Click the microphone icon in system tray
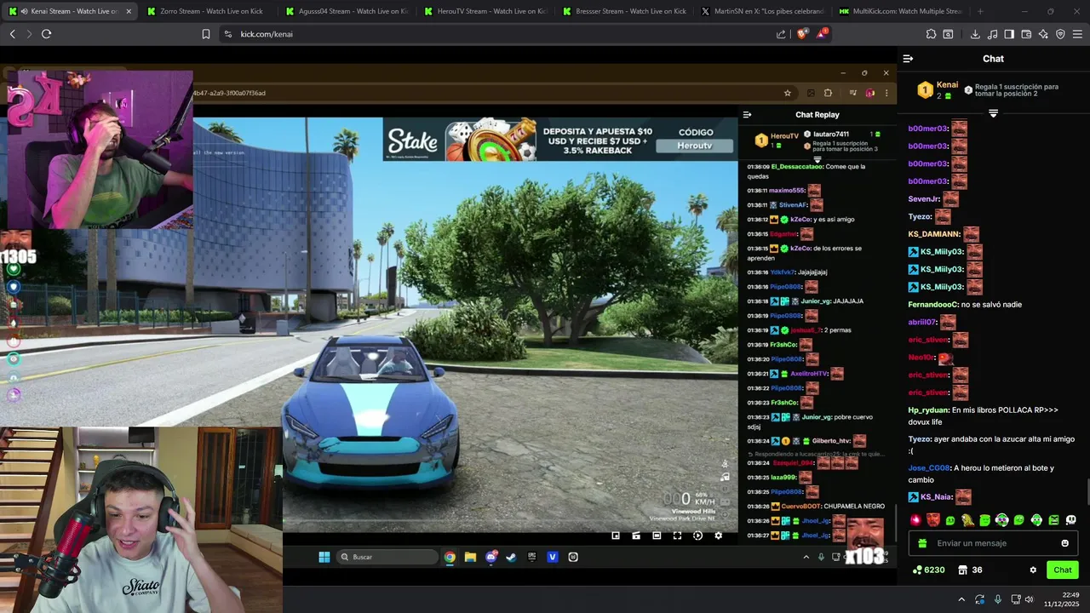The width and height of the screenshot is (1090, 613). point(998,599)
